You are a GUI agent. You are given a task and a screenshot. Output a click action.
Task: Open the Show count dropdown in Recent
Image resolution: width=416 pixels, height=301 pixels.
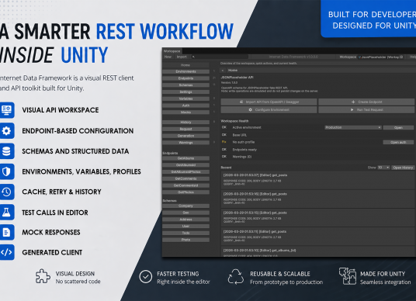point(383,168)
